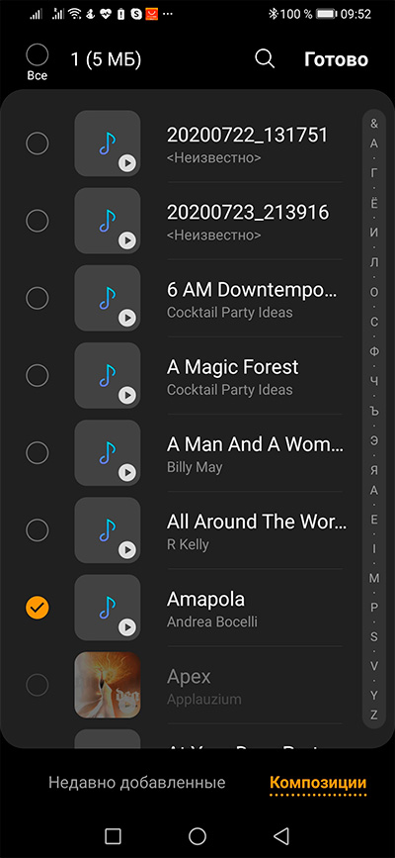This screenshot has height=858, width=395.
Task: Toggle the select All circle
Action: tap(38, 55)
